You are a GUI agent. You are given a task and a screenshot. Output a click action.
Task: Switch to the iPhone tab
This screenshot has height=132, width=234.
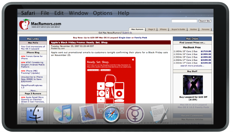(163, 29)
